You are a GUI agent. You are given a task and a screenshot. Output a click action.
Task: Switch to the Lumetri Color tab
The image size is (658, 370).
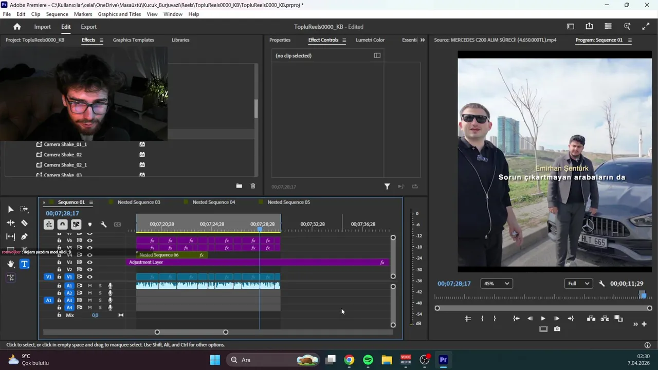click(370, 40)
